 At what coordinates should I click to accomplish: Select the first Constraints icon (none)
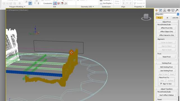pos(55,3)
